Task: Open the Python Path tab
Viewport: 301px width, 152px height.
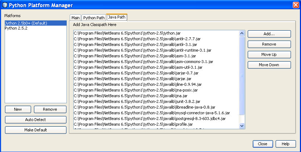Action: (94, 18)
